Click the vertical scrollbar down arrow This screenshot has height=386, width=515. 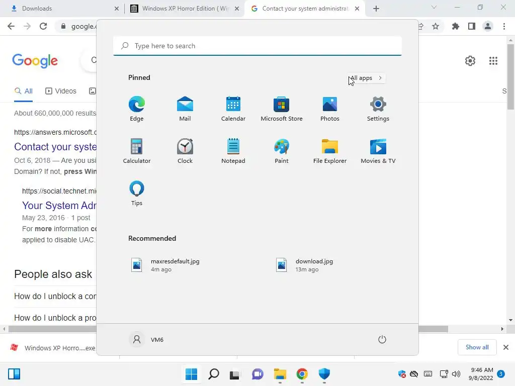tap(510, 320)
